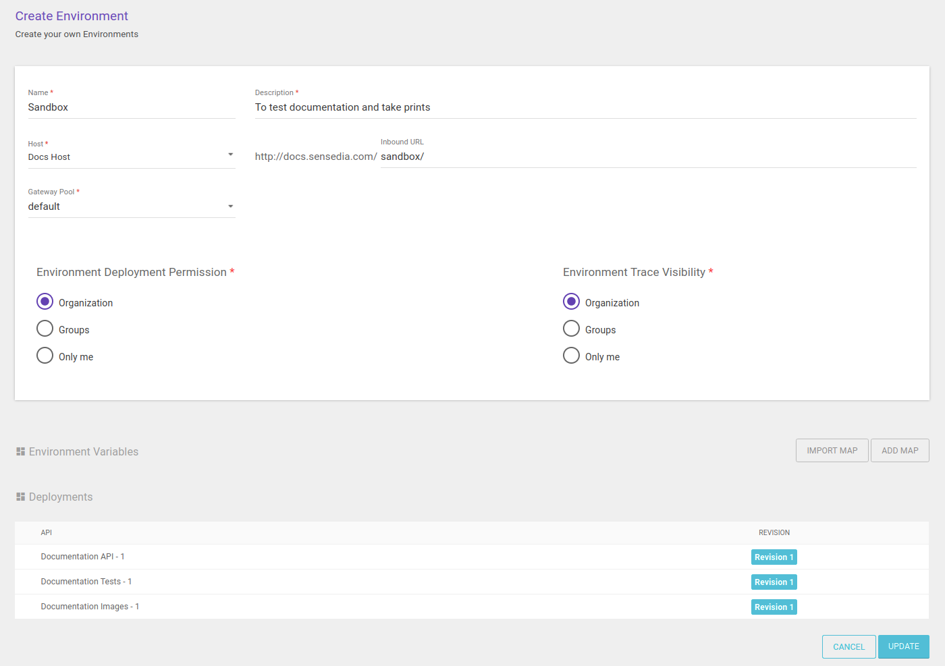The width and height of the screenshot is (945, 666).
Task: Click the Deployments section grid icon
Action: (20, 497)
